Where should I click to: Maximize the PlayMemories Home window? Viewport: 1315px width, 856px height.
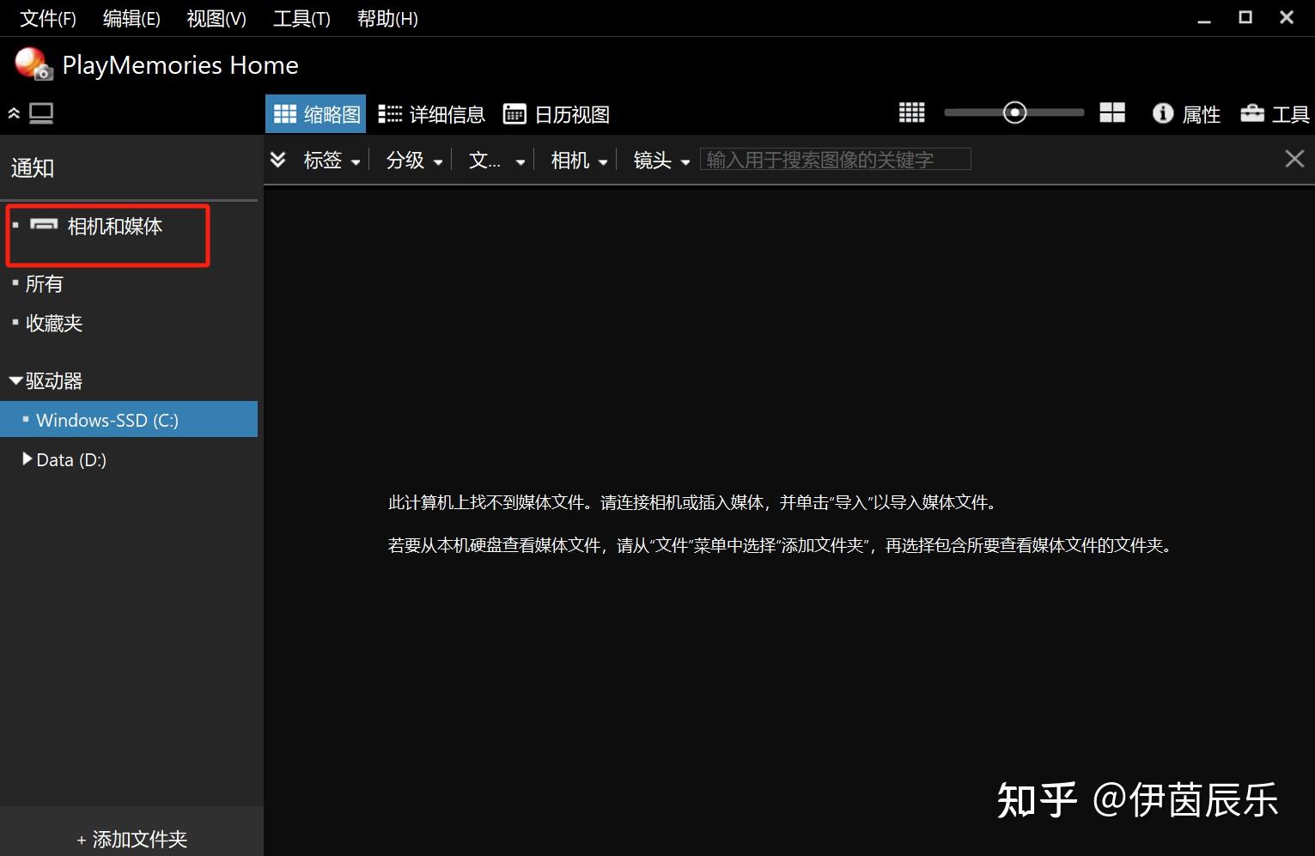pos(1245,17)
